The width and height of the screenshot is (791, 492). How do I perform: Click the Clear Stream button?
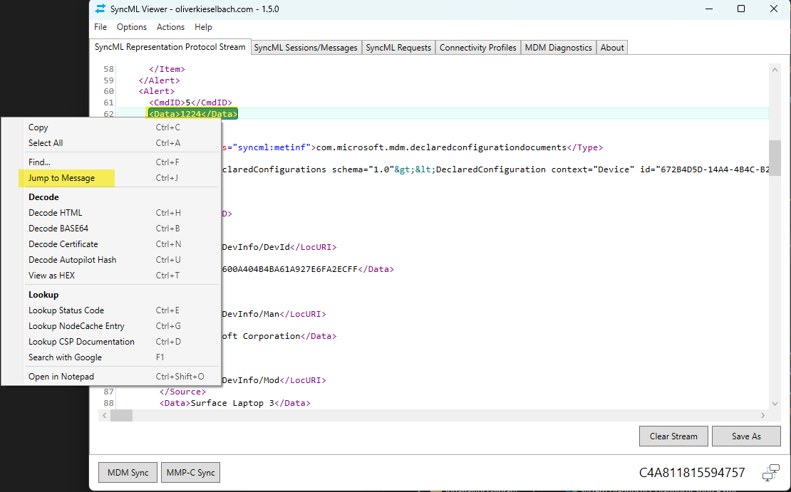(673, 436)
